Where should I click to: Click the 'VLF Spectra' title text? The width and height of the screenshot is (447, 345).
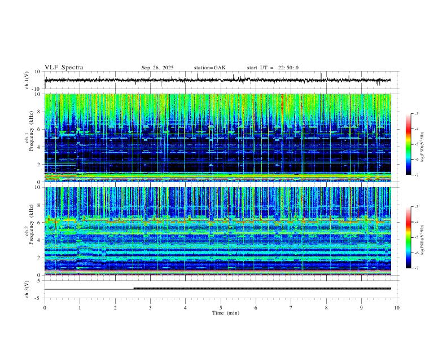[x=64, y=68]
